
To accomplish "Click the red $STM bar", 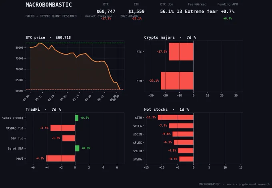I will tap(176, 117).
